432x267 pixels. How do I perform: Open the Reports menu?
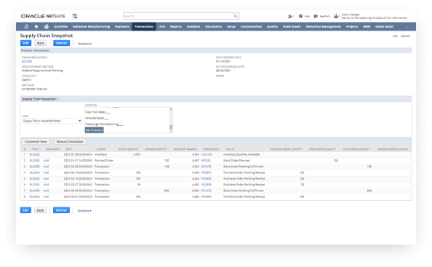(176, 26)
